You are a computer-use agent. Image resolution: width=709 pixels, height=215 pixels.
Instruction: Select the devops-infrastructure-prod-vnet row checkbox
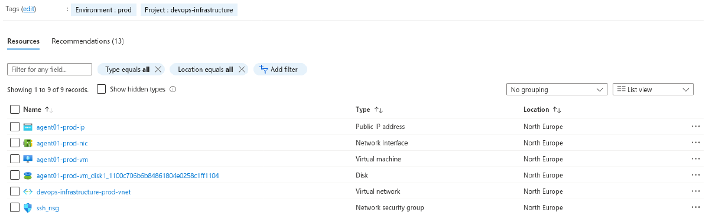pyautogui.click(x=15, y=191)
